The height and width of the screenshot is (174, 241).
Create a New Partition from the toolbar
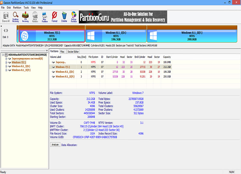tap(45, 17)
